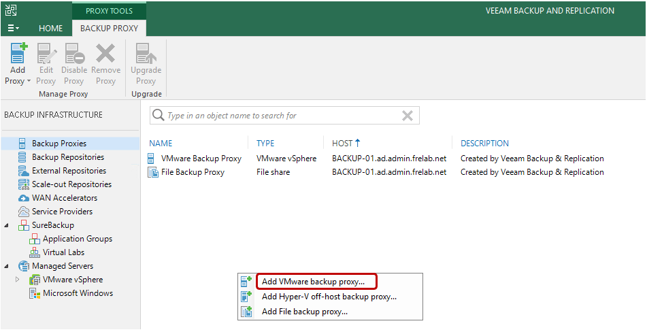Click the Upgrade Proxy ribbon icon
647x332 pixels.
click(x=146, y=53)
